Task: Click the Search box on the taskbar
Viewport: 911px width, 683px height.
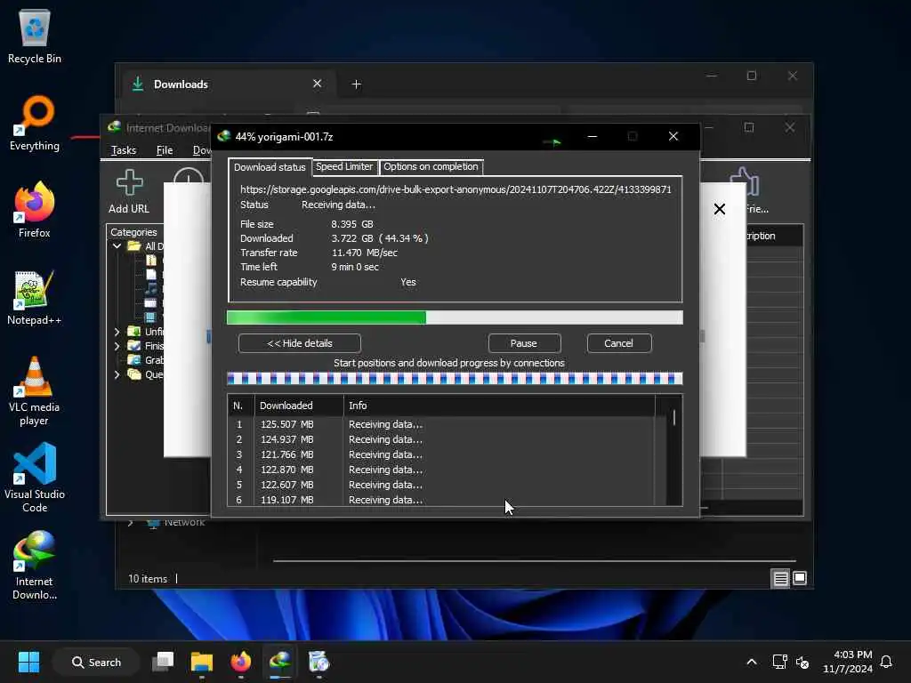Action: (96, 662)
